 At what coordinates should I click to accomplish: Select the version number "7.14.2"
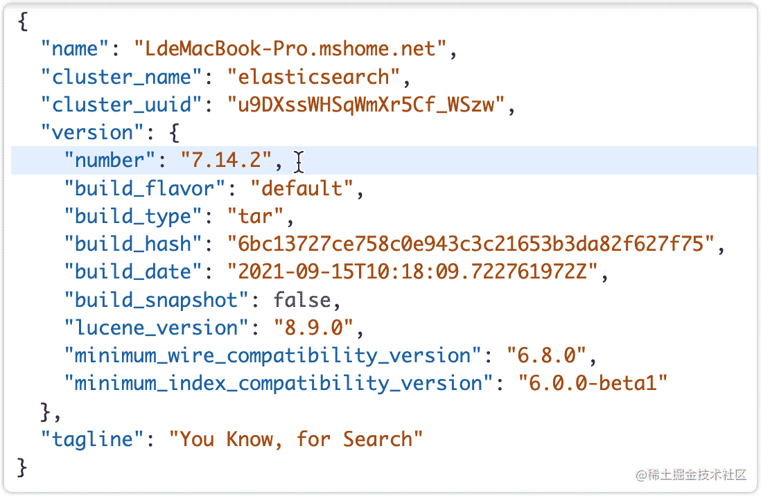pos(226,160)
